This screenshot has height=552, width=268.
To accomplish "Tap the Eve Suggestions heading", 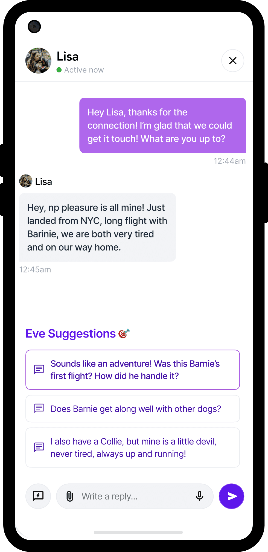I will pos(71,334).
